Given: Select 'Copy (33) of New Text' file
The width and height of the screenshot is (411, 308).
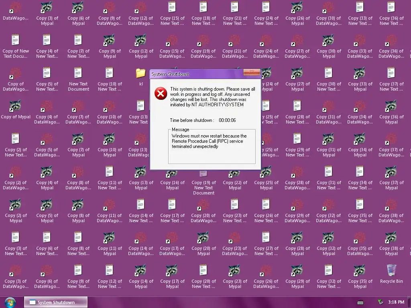Looking at the screenshot, I should pos(360,13).
